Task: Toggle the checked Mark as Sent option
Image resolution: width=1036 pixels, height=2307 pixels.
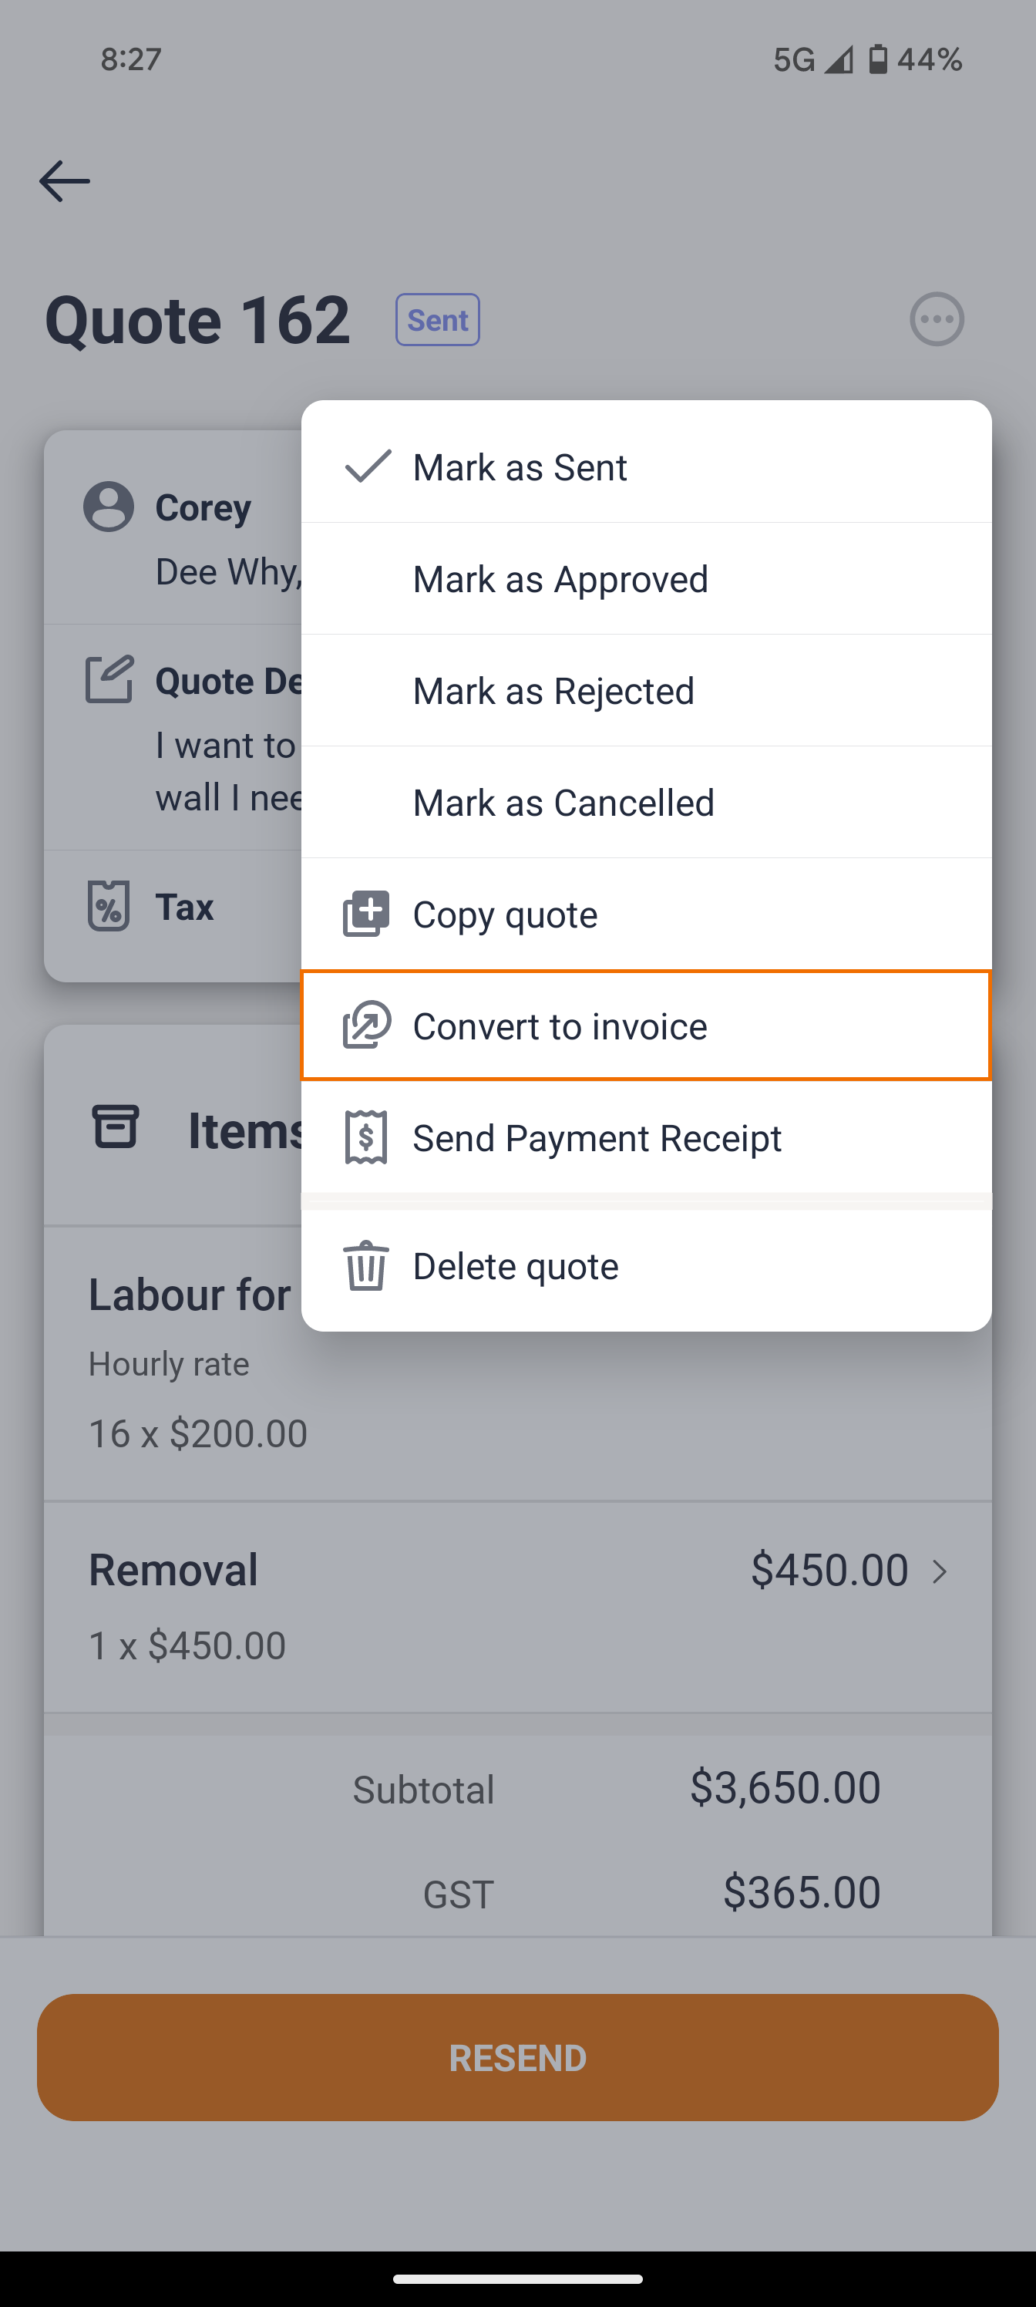Action: click(520, 466)
